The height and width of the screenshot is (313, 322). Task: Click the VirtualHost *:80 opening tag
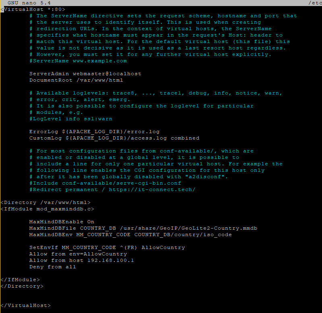click(x=32, y=9)
